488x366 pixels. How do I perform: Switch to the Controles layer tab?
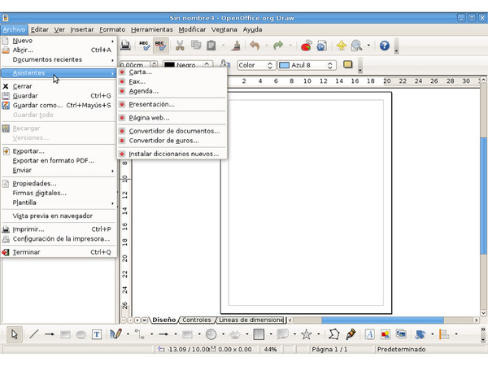coord(197,320)
